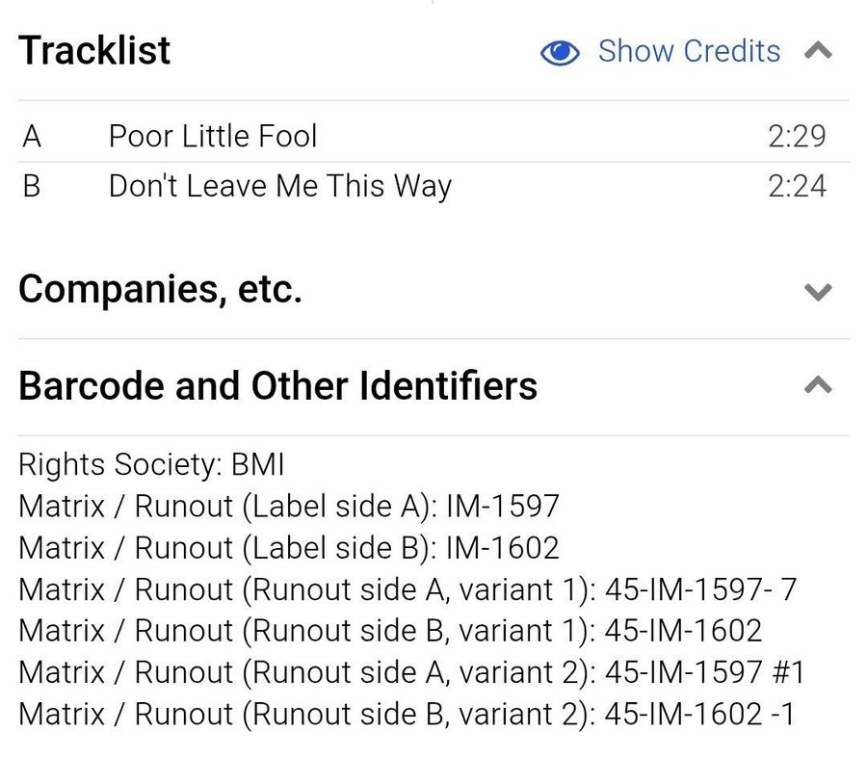Click the Label side B matrix IM-1602

[288, 548]
